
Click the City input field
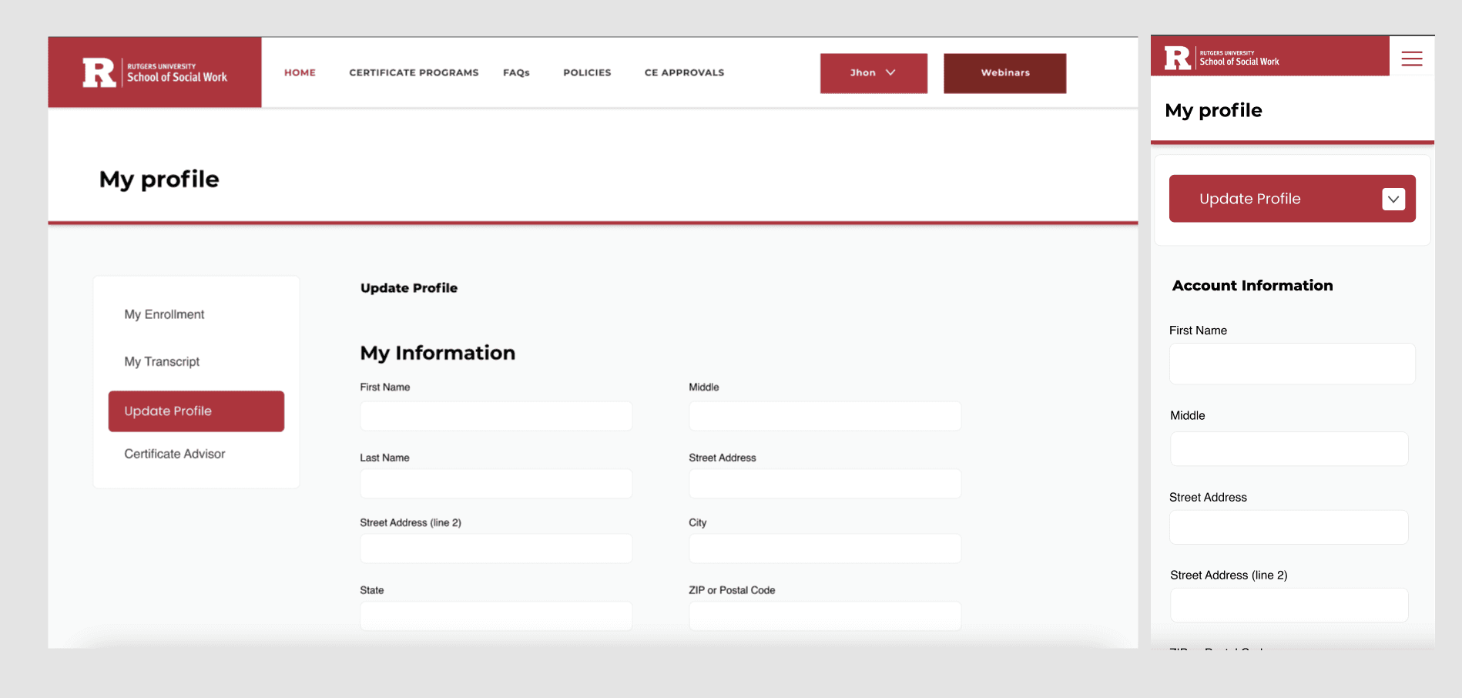coord(825,549)
